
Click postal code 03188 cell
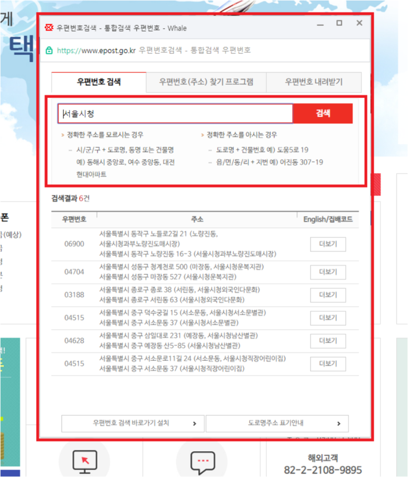click(x=74, y=294)
